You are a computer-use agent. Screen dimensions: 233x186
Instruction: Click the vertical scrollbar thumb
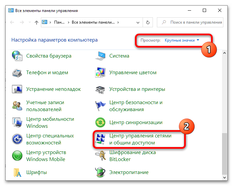(x=224, y=154)
